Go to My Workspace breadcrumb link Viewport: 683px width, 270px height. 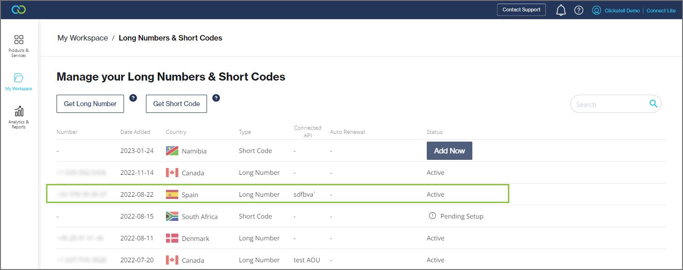click(83, 38)
